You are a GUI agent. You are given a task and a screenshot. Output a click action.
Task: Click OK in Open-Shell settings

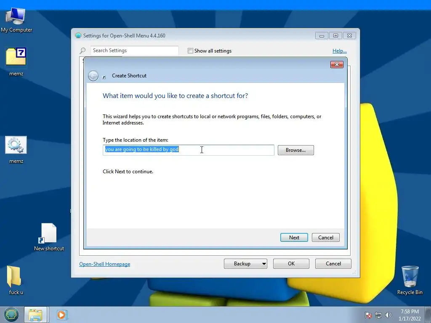(x=291, y=264)
